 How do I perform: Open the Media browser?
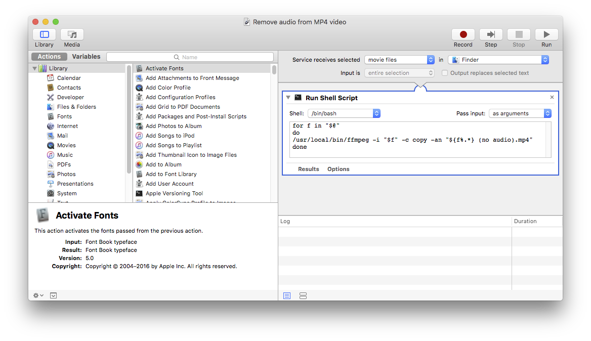72,35
